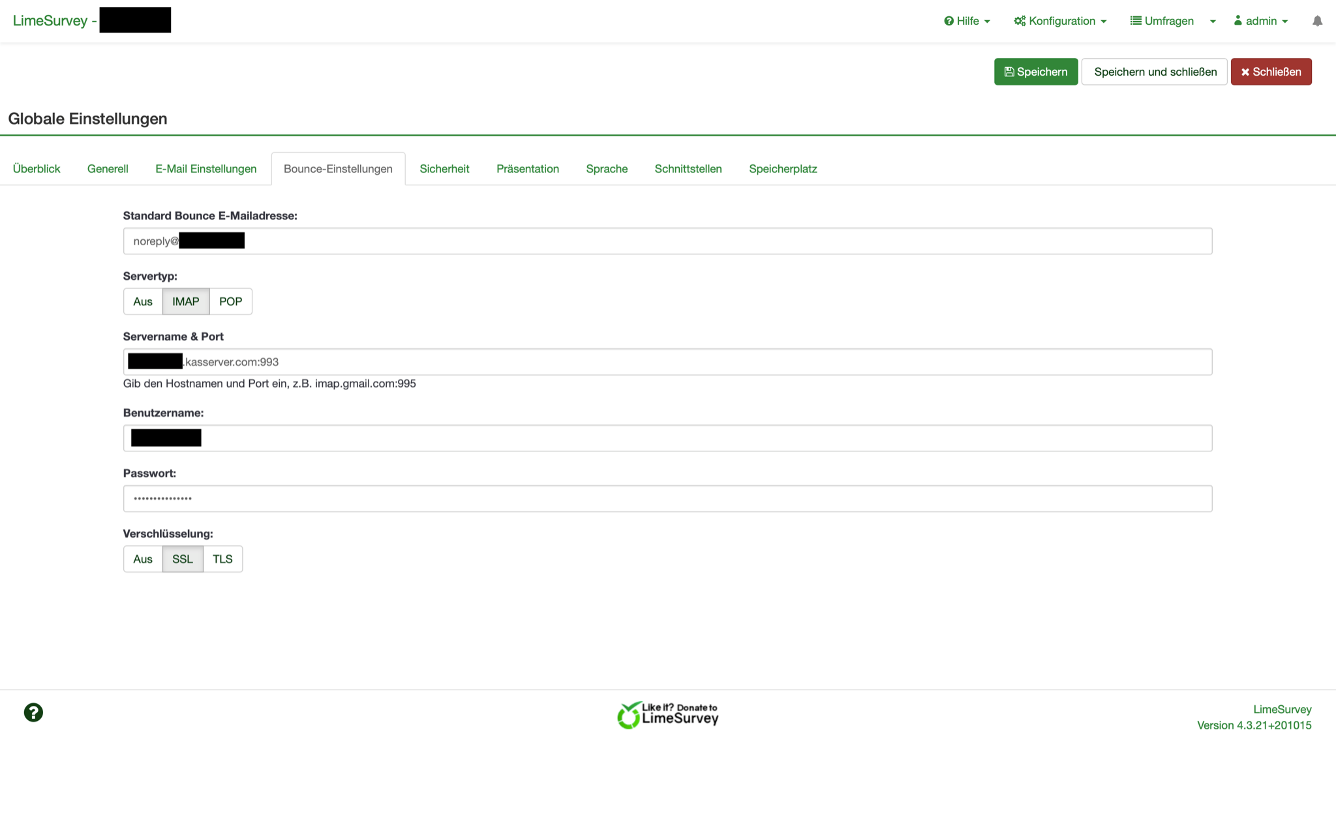1336x835 pixels.
Task: Set Servertyp to POP
Action: tap(230, 301)
